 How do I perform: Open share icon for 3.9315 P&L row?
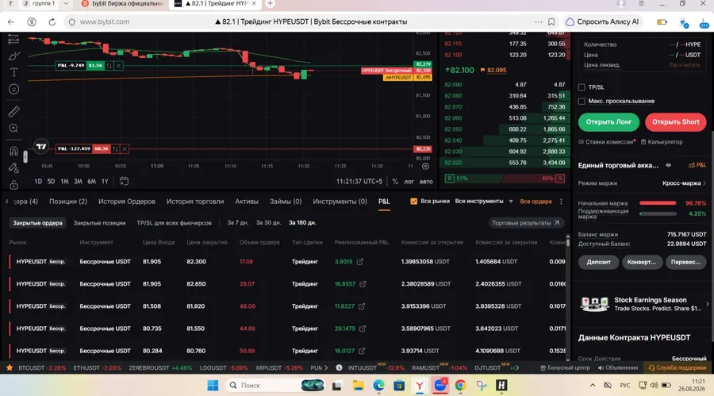[360, 262]
